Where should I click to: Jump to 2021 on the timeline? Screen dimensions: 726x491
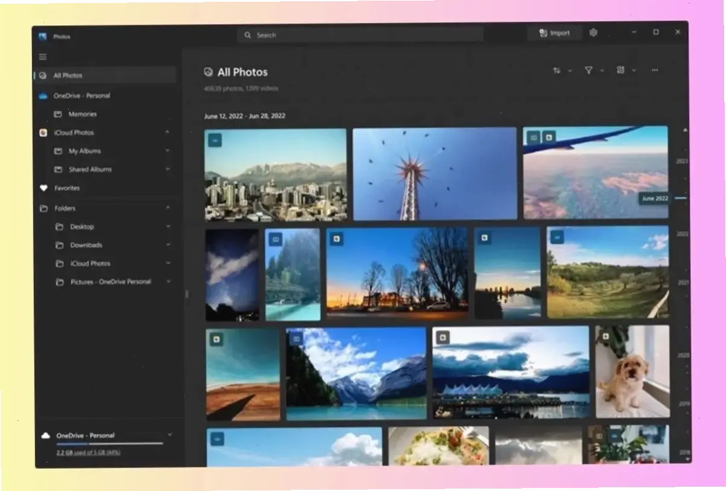click(x=683, y=282)
